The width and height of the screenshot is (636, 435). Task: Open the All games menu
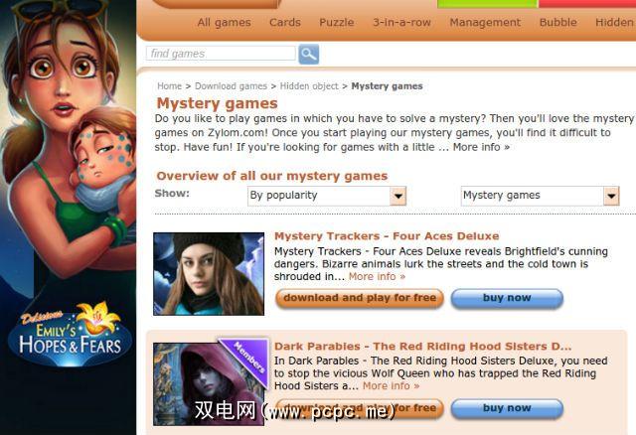click(x=225, y=23)
